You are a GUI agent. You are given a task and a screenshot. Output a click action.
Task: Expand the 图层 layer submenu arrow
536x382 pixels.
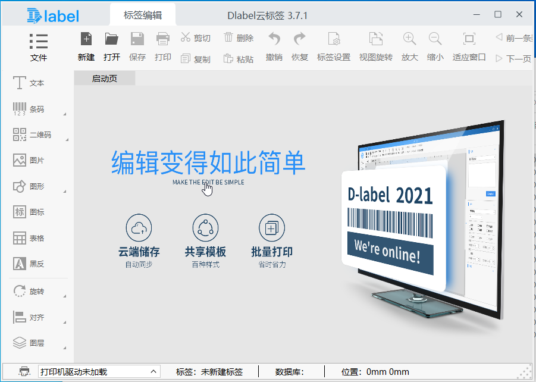(x=65, y=348)
